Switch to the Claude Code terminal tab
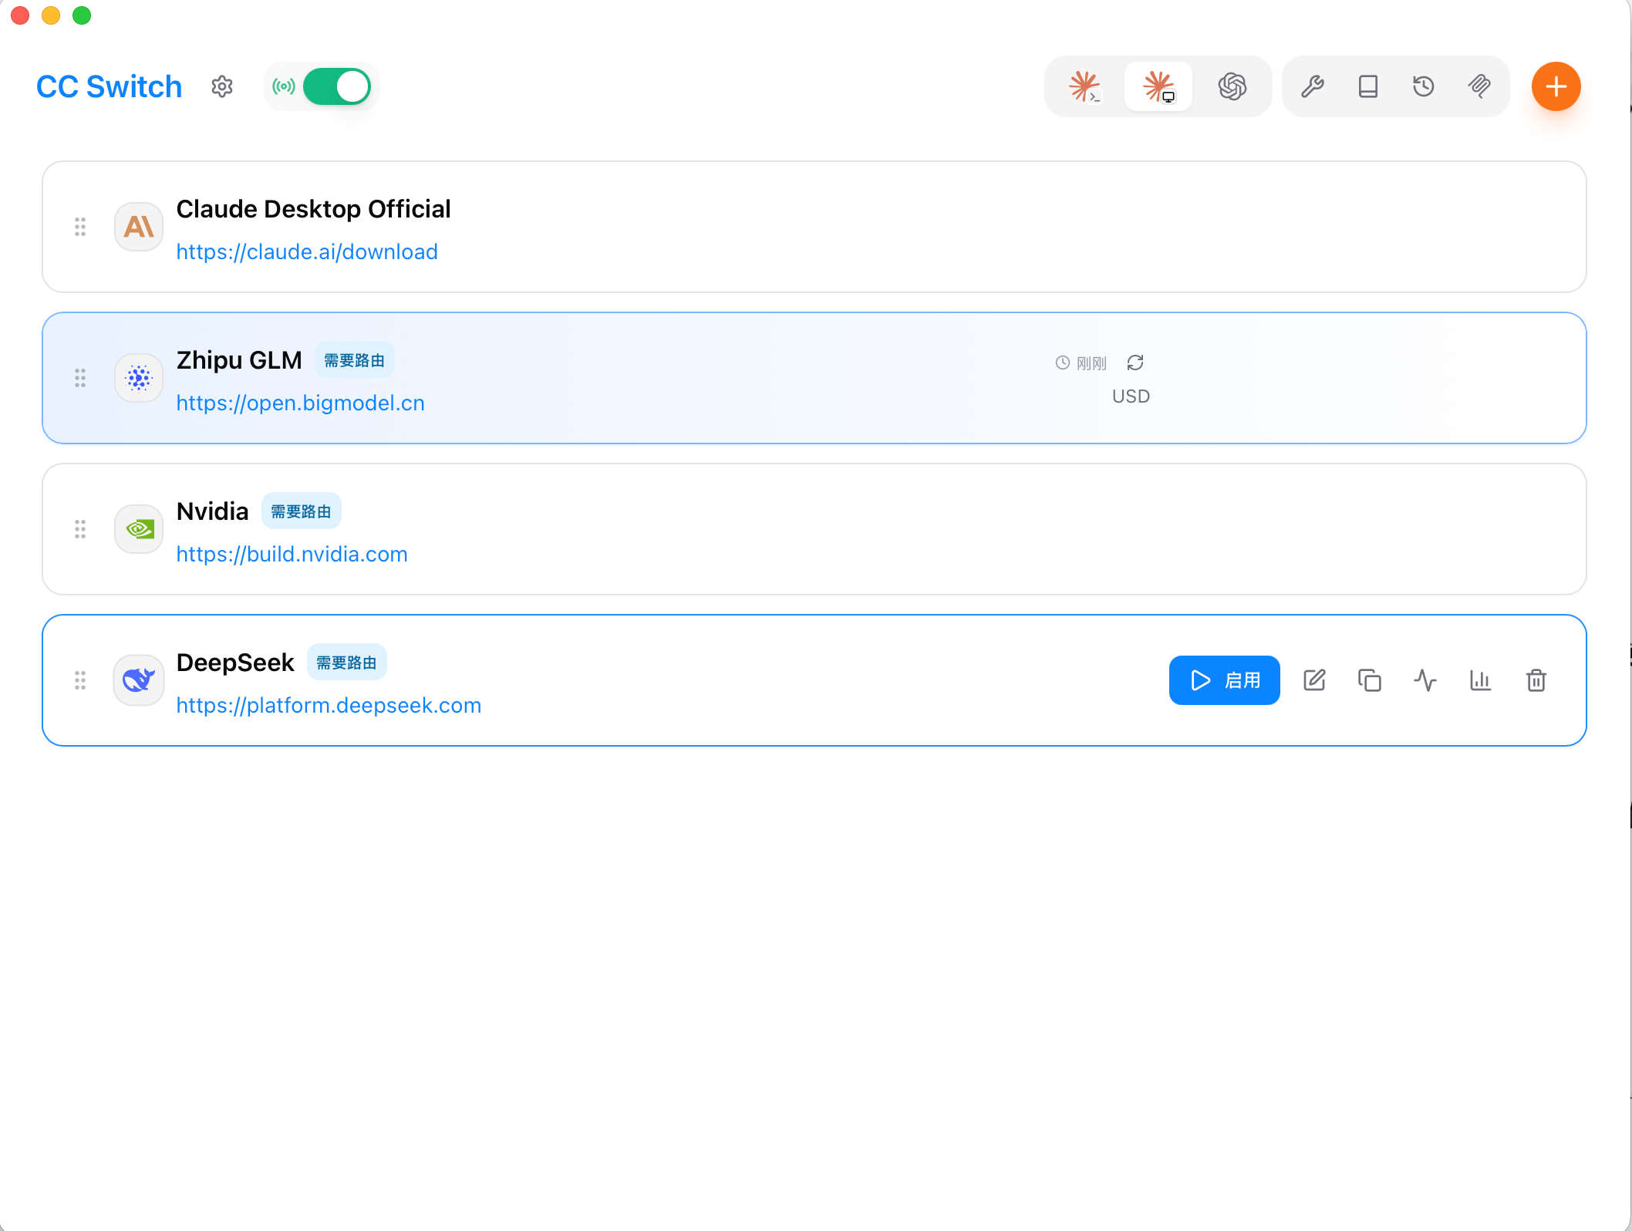 (x=1084, y=86)
